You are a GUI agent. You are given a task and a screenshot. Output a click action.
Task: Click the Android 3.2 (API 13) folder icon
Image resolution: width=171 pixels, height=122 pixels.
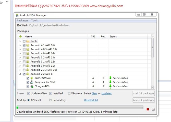click(x=28, y=58)
